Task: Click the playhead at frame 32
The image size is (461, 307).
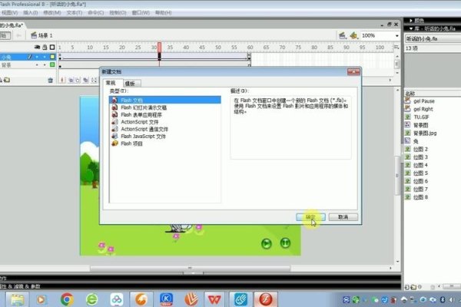Action: pos(159,48)
